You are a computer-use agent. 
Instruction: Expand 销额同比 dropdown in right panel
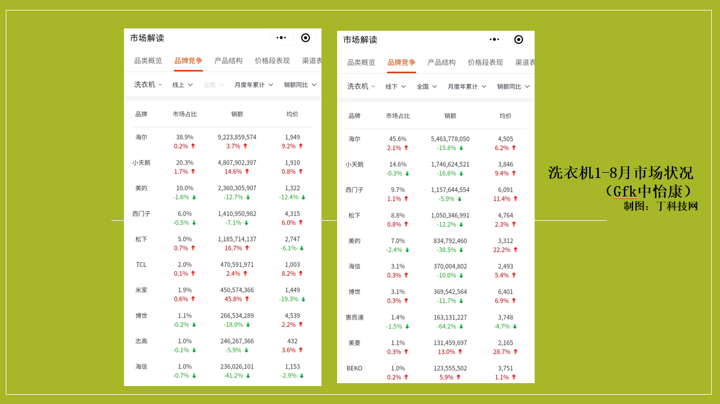coord(513,86)
